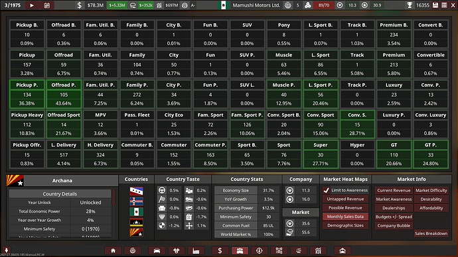Select the L. Sport P. demographic tile
458x257 pixels.
(321, 94)
